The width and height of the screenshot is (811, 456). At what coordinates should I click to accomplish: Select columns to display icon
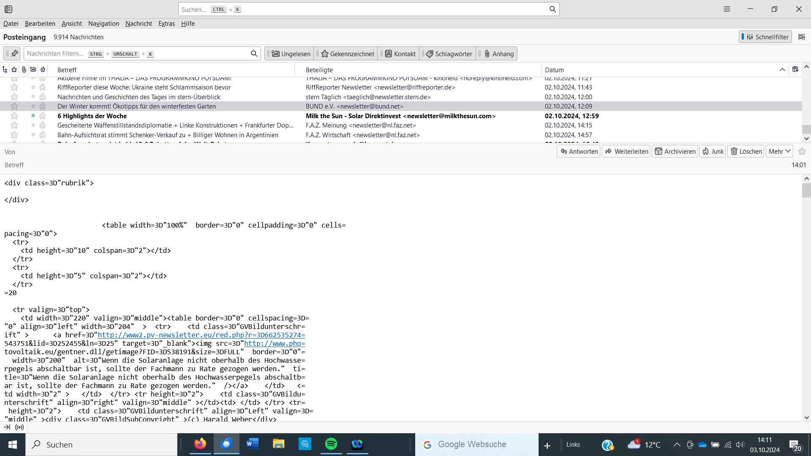795,70
